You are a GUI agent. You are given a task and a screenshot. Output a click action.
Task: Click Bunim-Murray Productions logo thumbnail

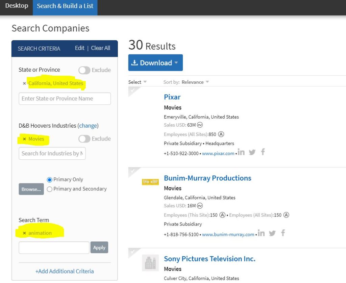150,182
